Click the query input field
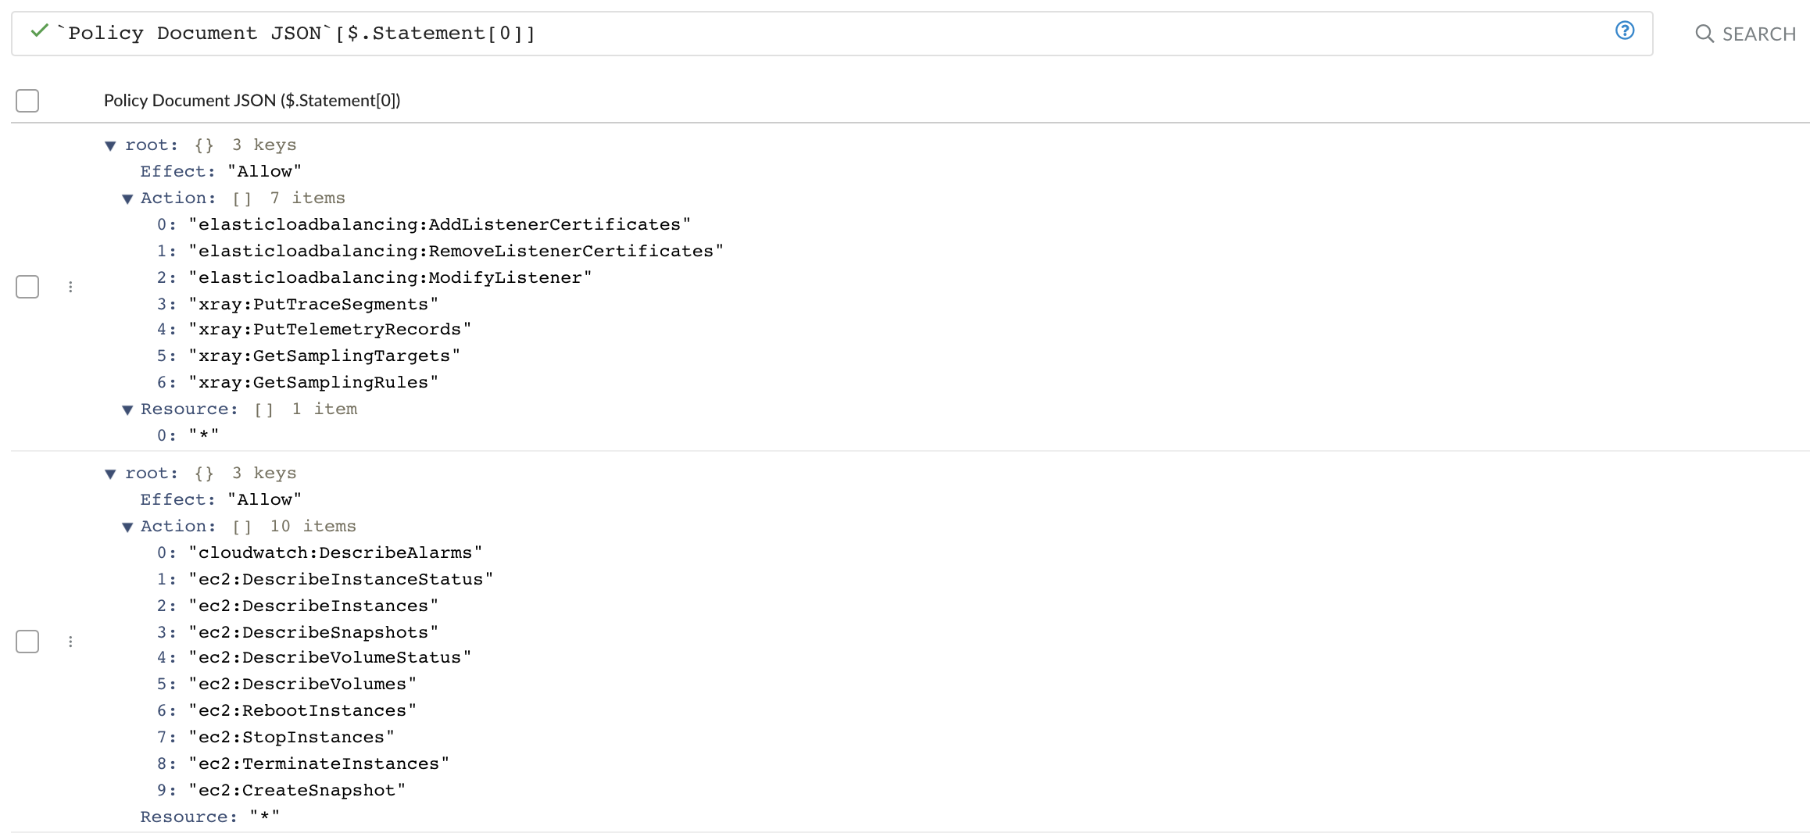 (832, 34)
